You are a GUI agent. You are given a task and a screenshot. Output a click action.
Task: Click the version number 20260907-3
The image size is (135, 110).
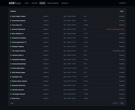123,3
